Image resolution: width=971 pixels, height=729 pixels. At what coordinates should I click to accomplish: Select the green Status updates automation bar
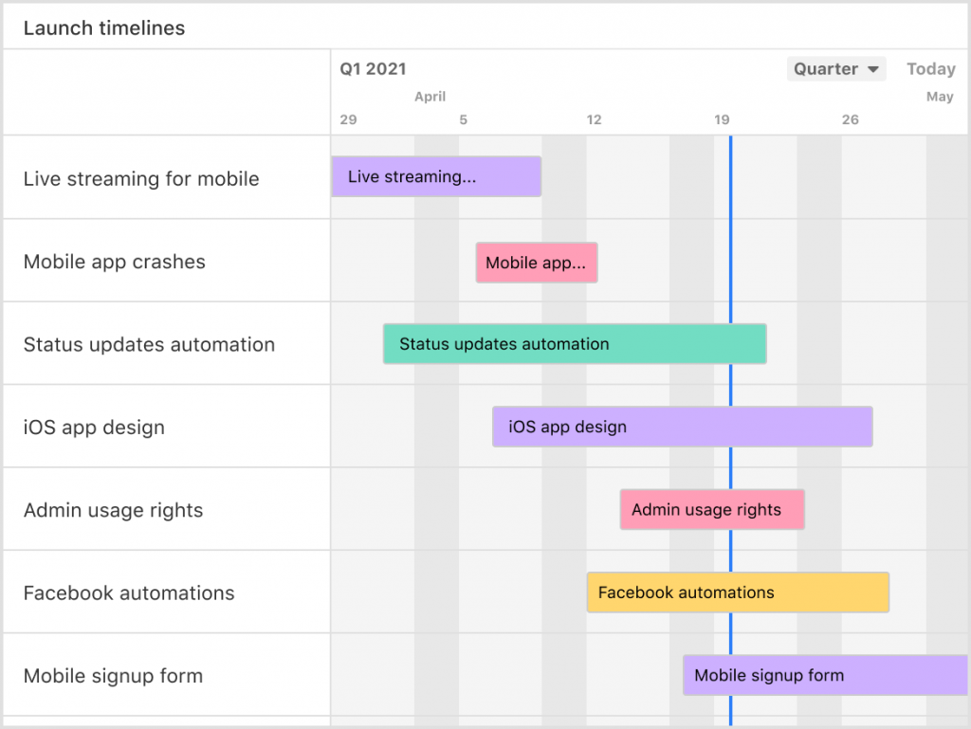[x=575, y=344]
